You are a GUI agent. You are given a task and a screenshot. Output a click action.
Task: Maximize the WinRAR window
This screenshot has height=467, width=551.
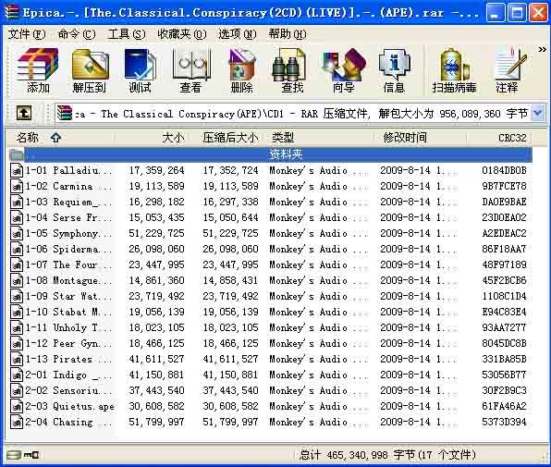[517, 13]
